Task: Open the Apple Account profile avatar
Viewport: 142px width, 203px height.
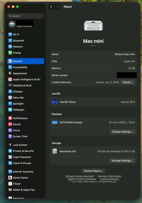Action: tap(12, 24)
